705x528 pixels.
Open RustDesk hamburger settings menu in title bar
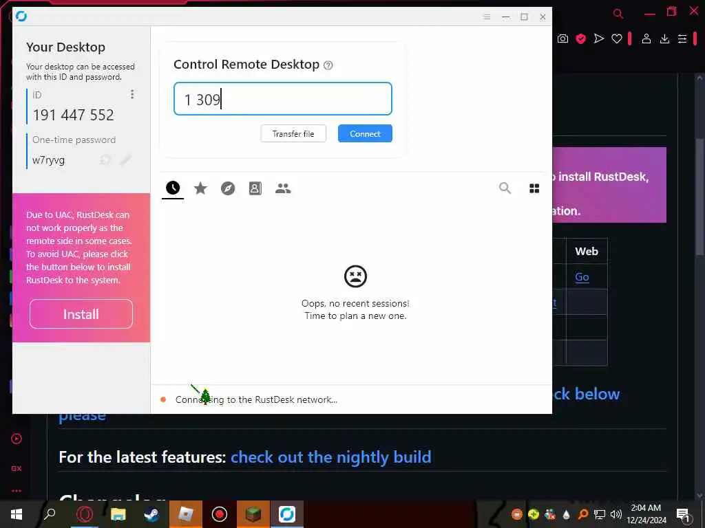(x=487, y=17)
